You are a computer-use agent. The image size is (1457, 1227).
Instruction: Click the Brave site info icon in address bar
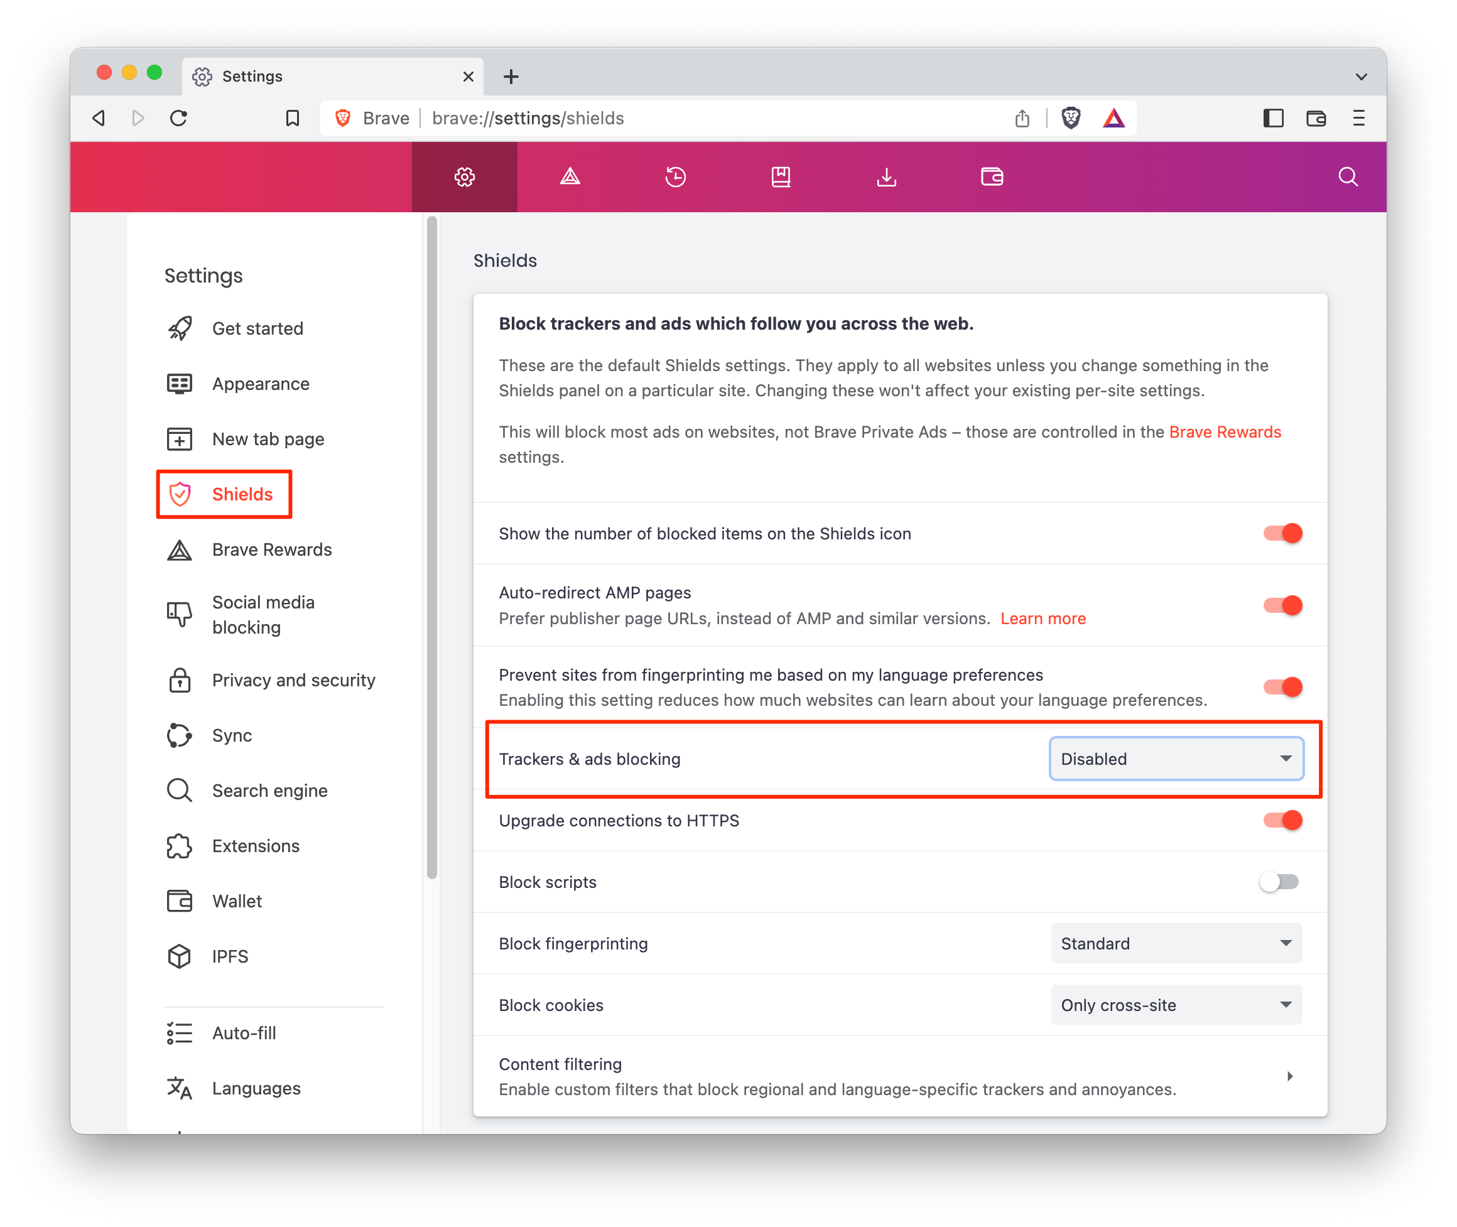pos(343,118)
